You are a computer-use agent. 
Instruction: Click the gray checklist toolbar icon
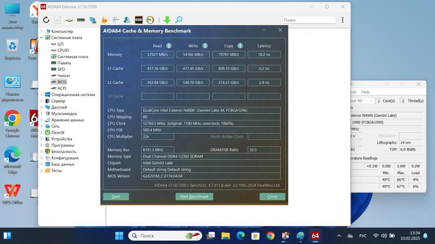click(116, 20)
